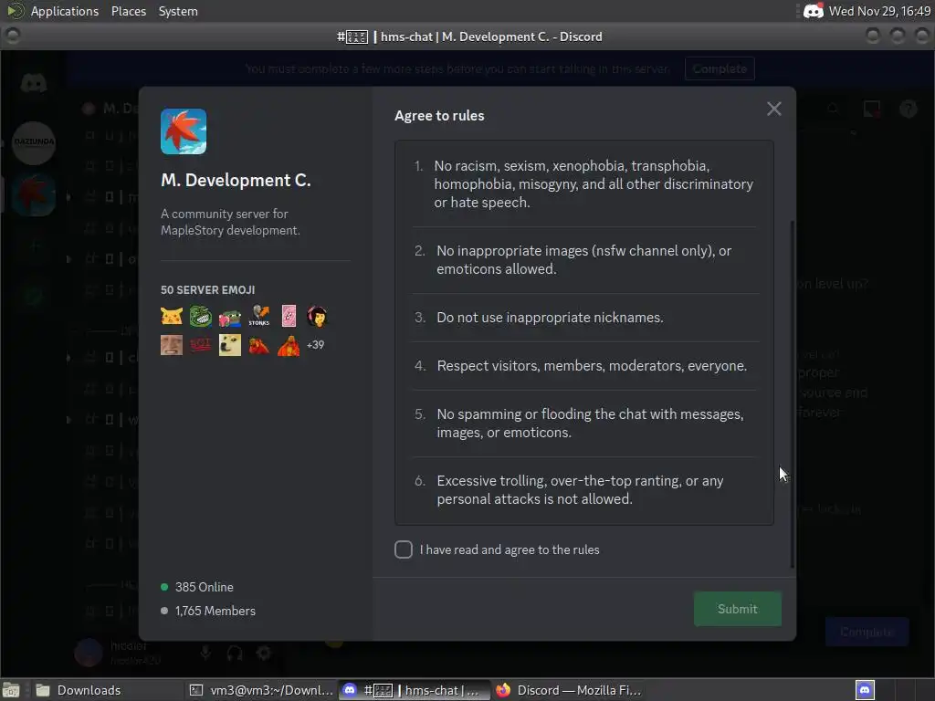Click the window menu button on title bar left

[x=13, y=36]
